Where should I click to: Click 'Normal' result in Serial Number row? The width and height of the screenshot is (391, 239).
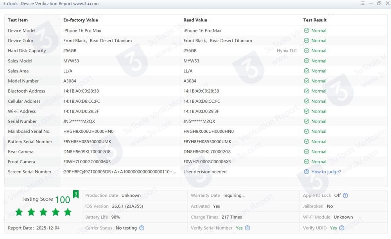click(319, 121)
